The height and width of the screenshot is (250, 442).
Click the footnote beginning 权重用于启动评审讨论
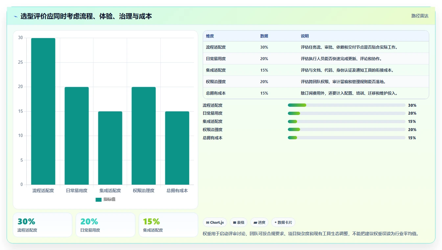coord(311,234)
